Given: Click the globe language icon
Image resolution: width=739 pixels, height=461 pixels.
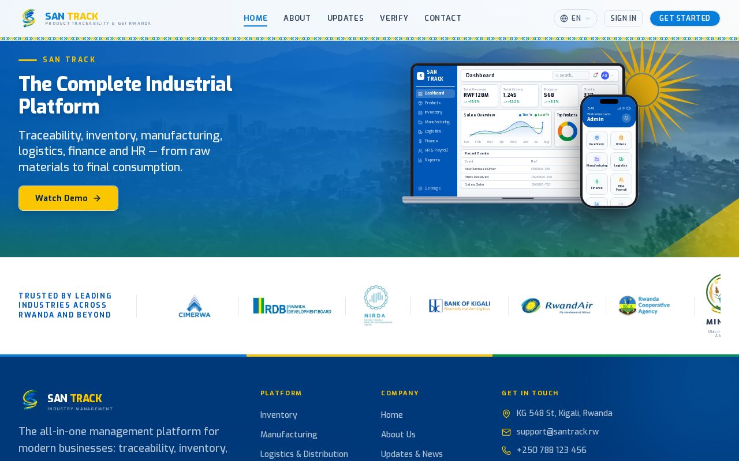Looking at the screenshot, I should (x=564, y=18).
